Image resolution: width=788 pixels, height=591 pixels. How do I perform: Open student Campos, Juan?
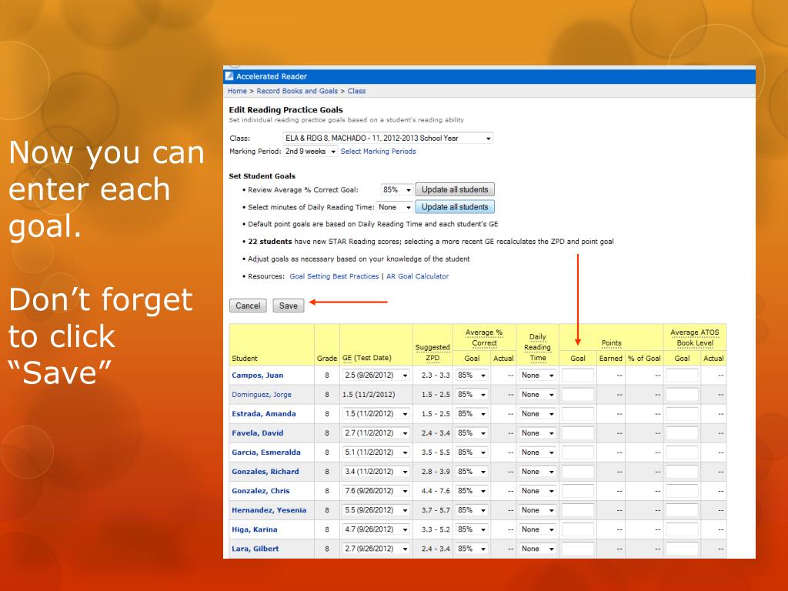(257, 376)
